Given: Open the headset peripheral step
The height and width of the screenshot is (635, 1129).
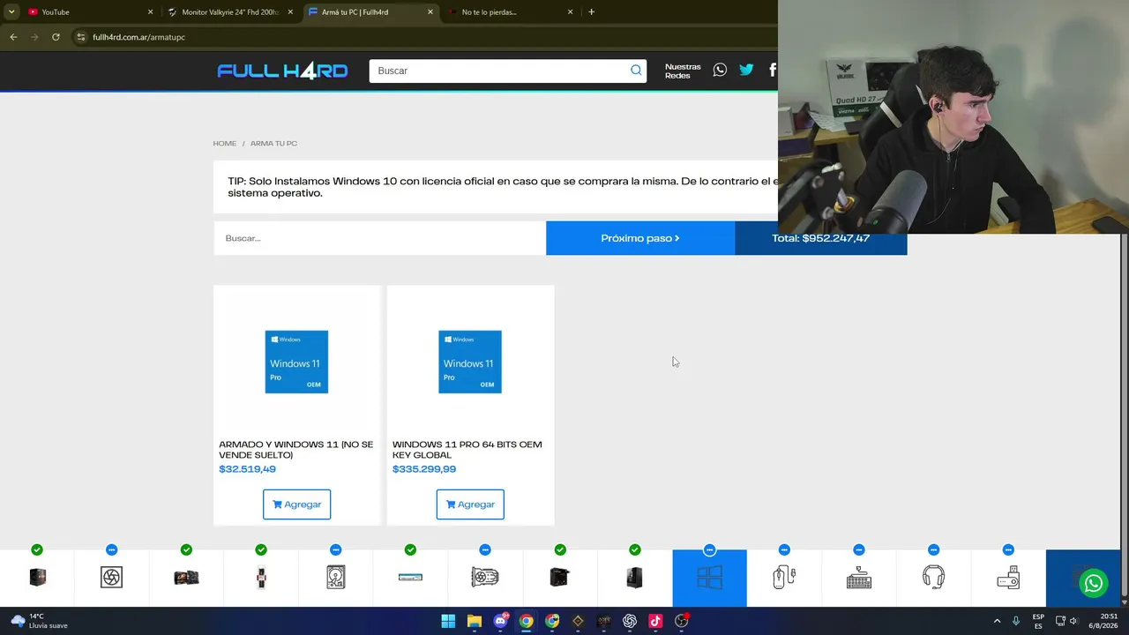Looking at the screenshot, I should [933, 578].
